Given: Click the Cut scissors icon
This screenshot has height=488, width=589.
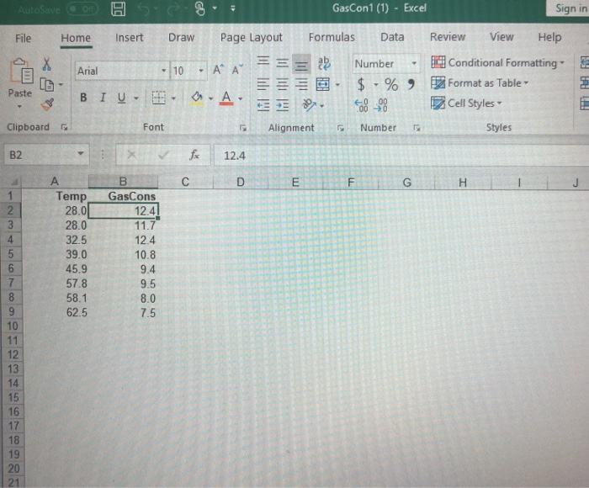Looking at the screenshot, I should (46, 64).
